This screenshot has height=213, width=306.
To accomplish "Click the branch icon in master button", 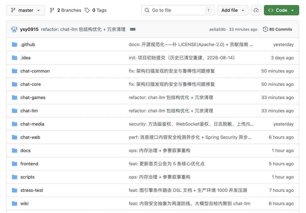I will (x=13, y=10).
